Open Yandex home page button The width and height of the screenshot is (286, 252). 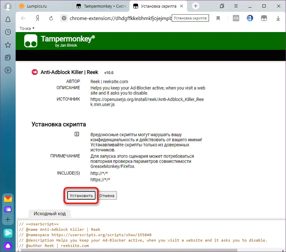pos(38,18)
